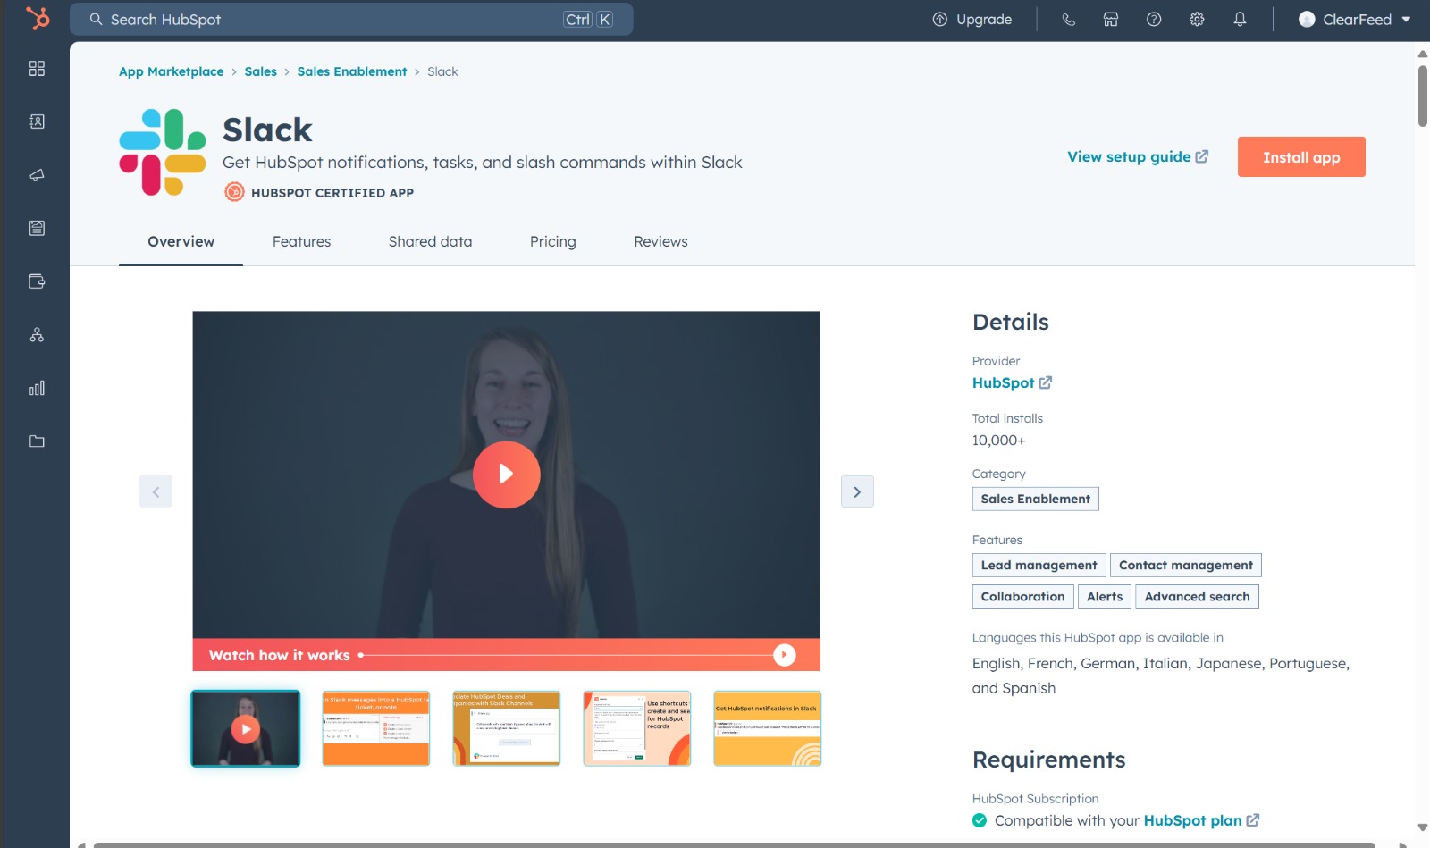This screenshot has width=1430, height=848.
Task: Click the horizontal page scrollbar
Action: click(735, 844)
